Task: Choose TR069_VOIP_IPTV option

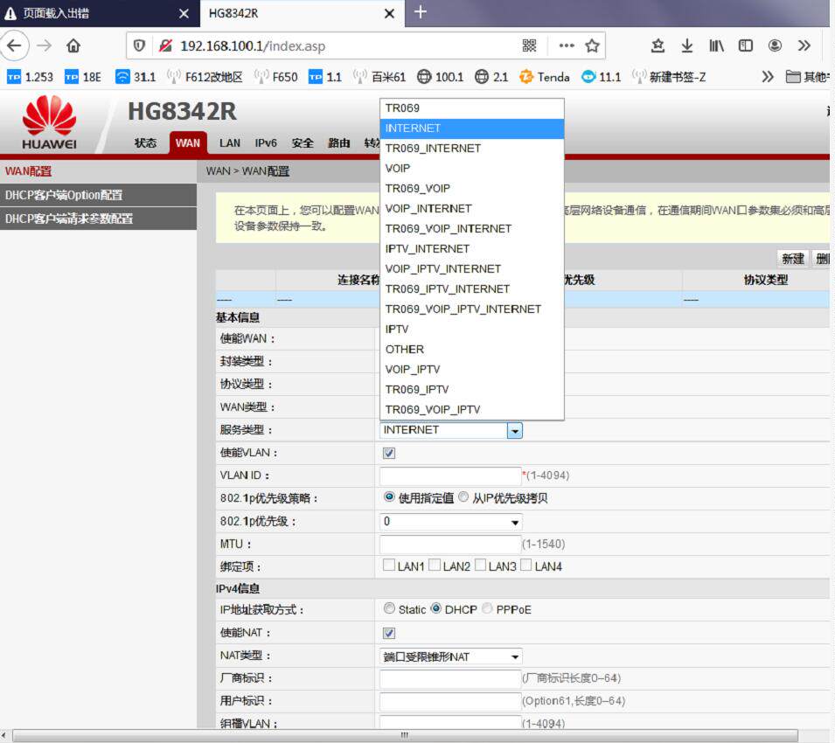Action: pos(472,409)
